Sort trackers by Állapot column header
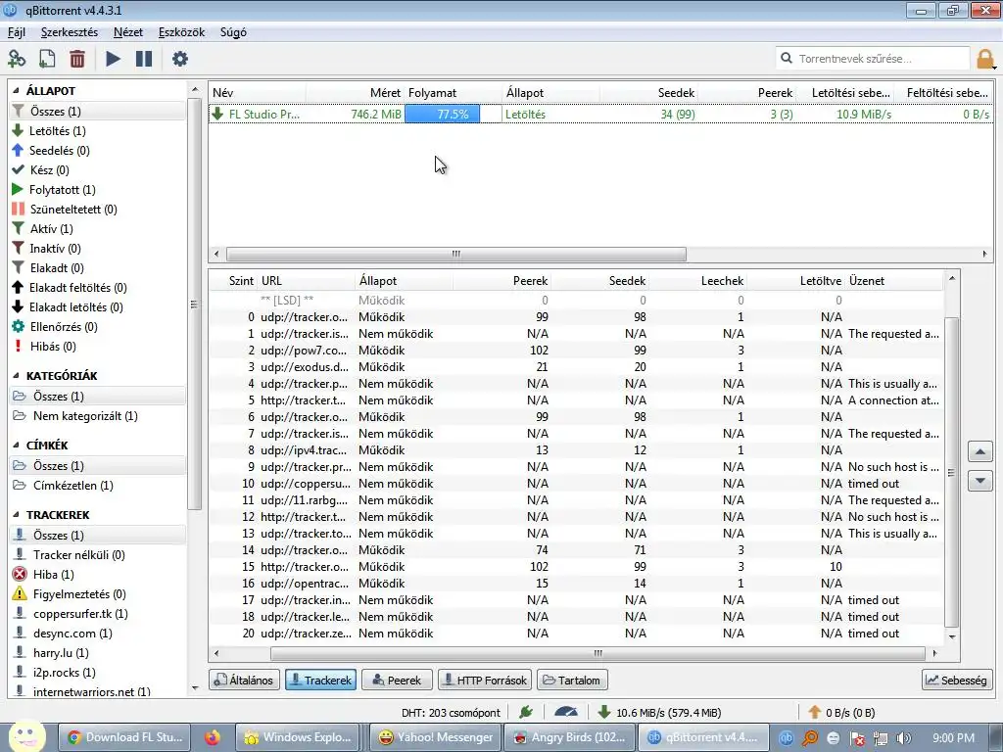Image resolution: width=1003 pixels, height=752 pixels. (405, 281)
